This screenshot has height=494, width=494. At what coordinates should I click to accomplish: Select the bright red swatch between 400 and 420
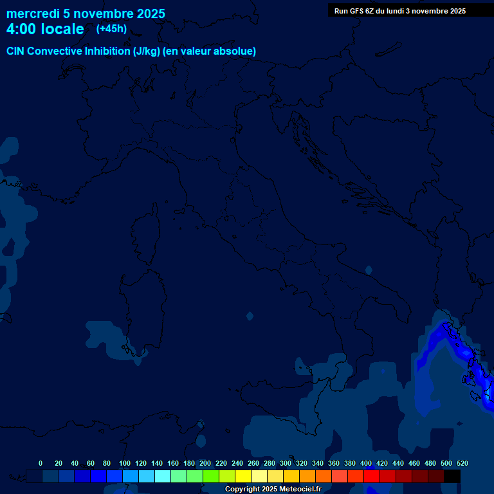click(x=372, y=477)
